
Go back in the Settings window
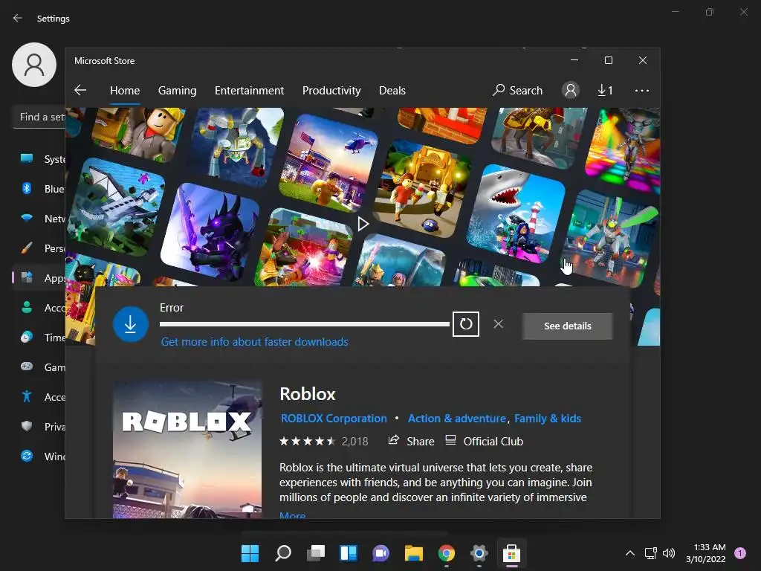click(x=18, y=18)
